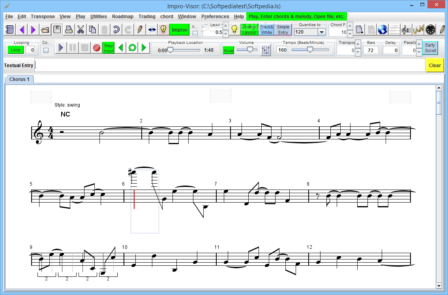Click the Playback Location slider
Image resolution: width=448 pixels, height=295 pixels.
point(184,50)
